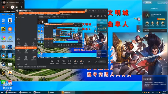Image resolution: width=168 pixels, height=94 pixels.
Task: Add a new scene with plus icon
Action: 36,15
